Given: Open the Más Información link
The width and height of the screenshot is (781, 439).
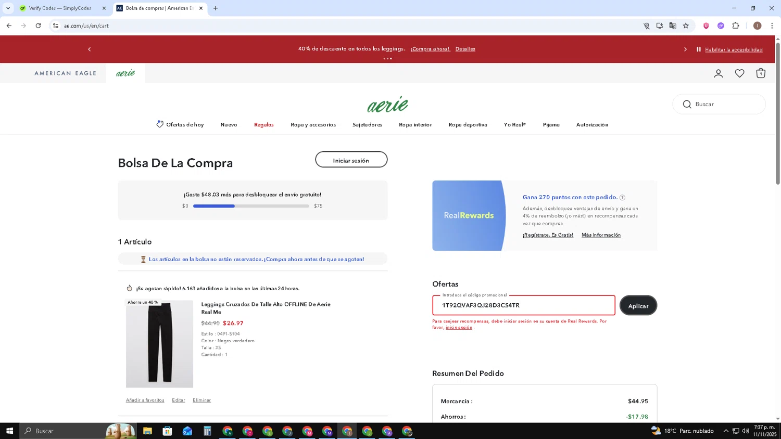Looking at the screenshot, I should (x=601, y=235).
